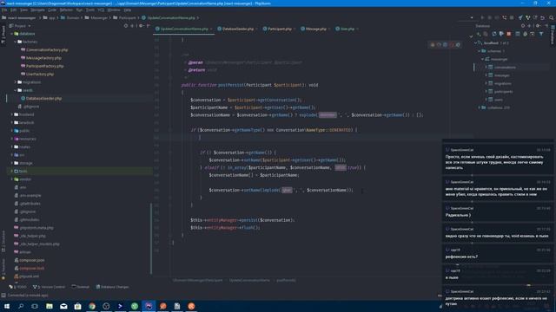The image size is (556, 312).
Task: Collapse the factories folder
Action: (16, 42)
